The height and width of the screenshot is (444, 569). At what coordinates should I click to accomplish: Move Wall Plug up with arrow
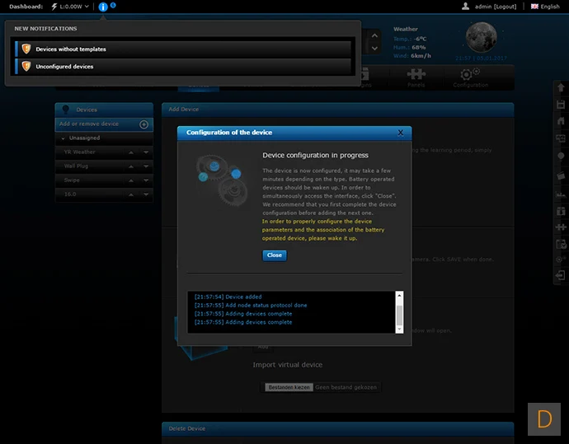click(131, 166)
